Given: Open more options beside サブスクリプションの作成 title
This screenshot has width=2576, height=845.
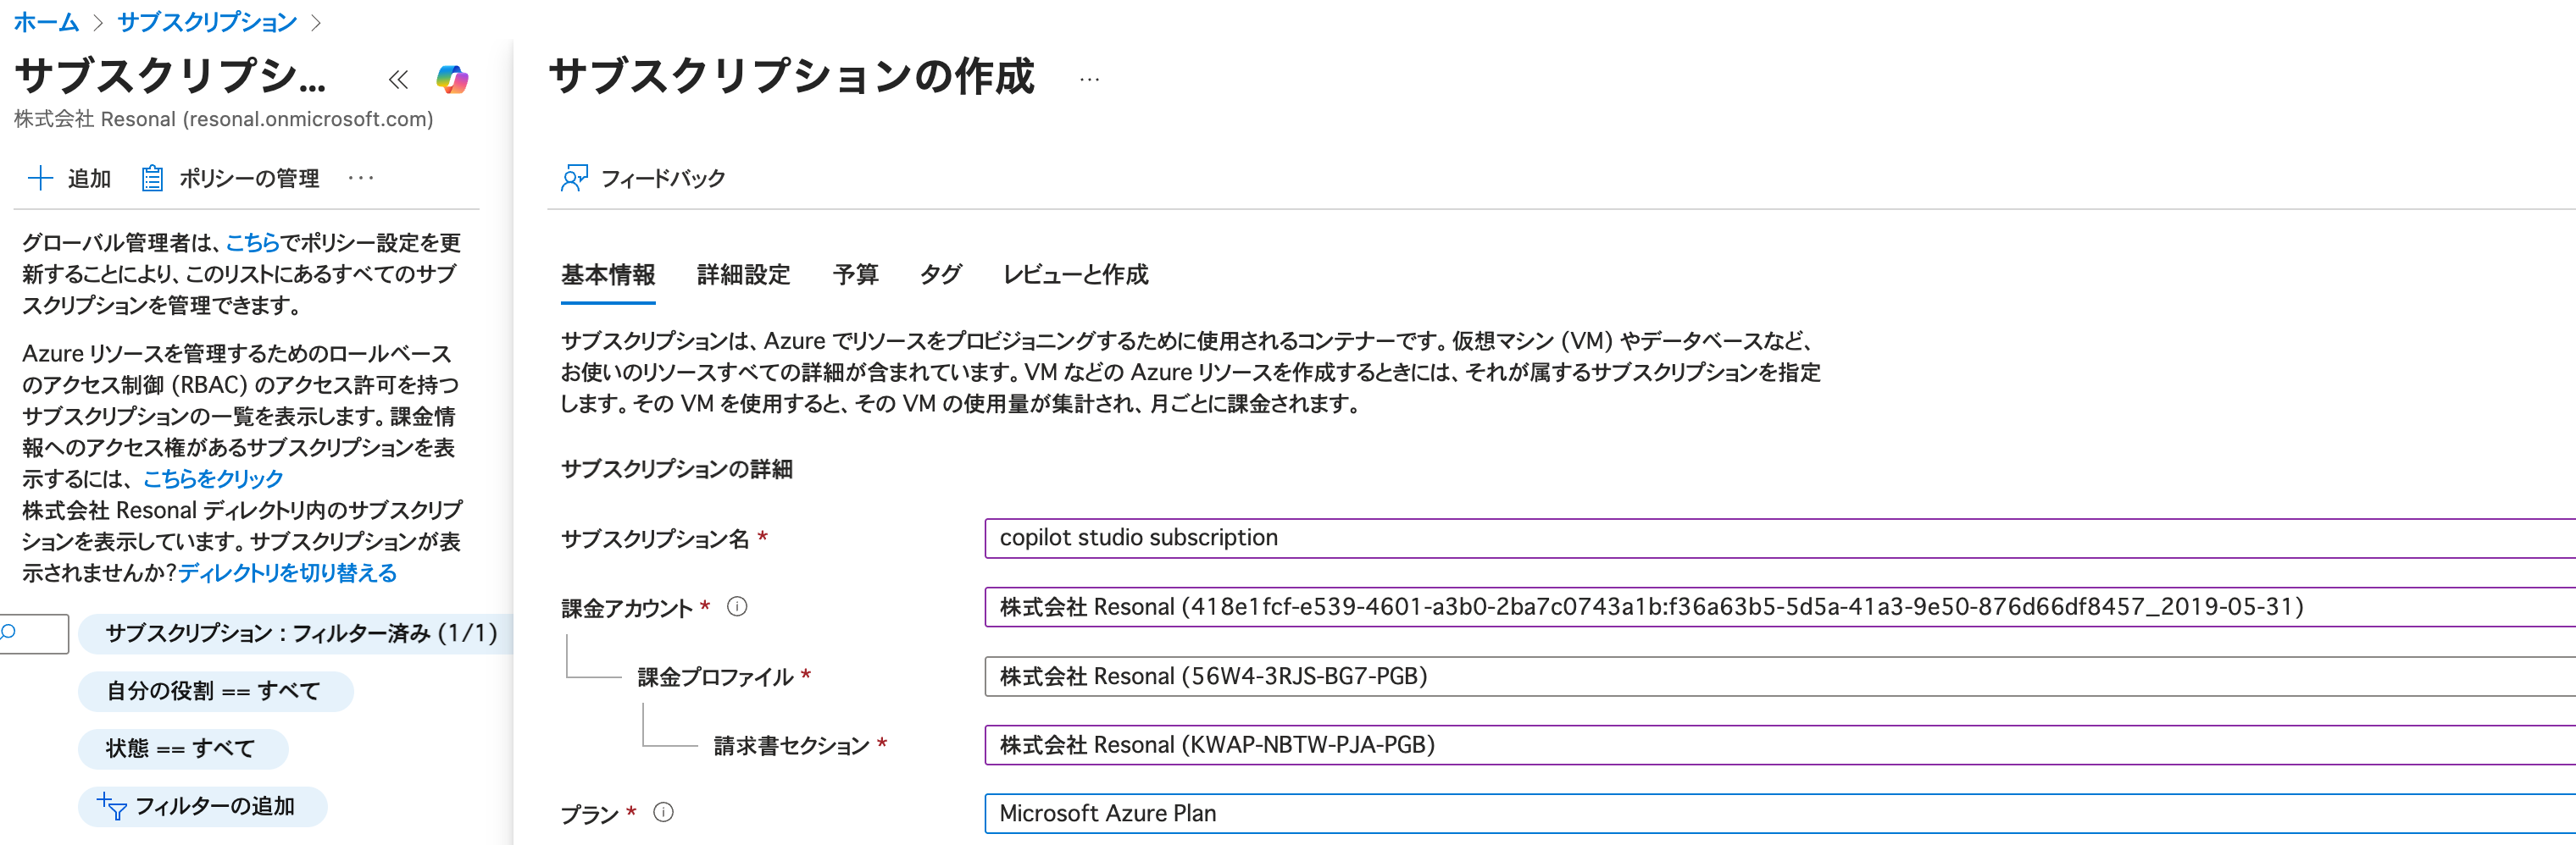Looking at the screenshot, I should [x=1089, y=80].
